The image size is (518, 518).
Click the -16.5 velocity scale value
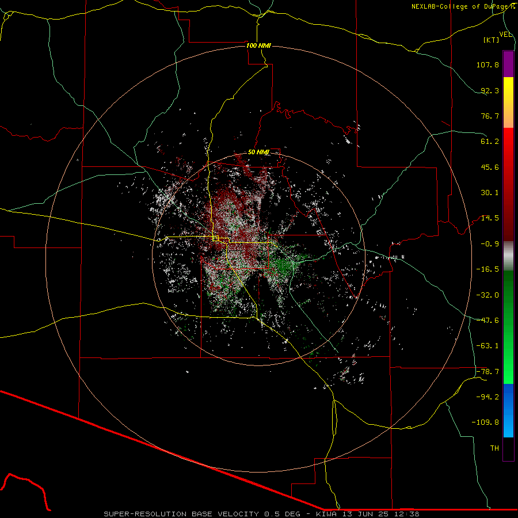click(487, 269)
